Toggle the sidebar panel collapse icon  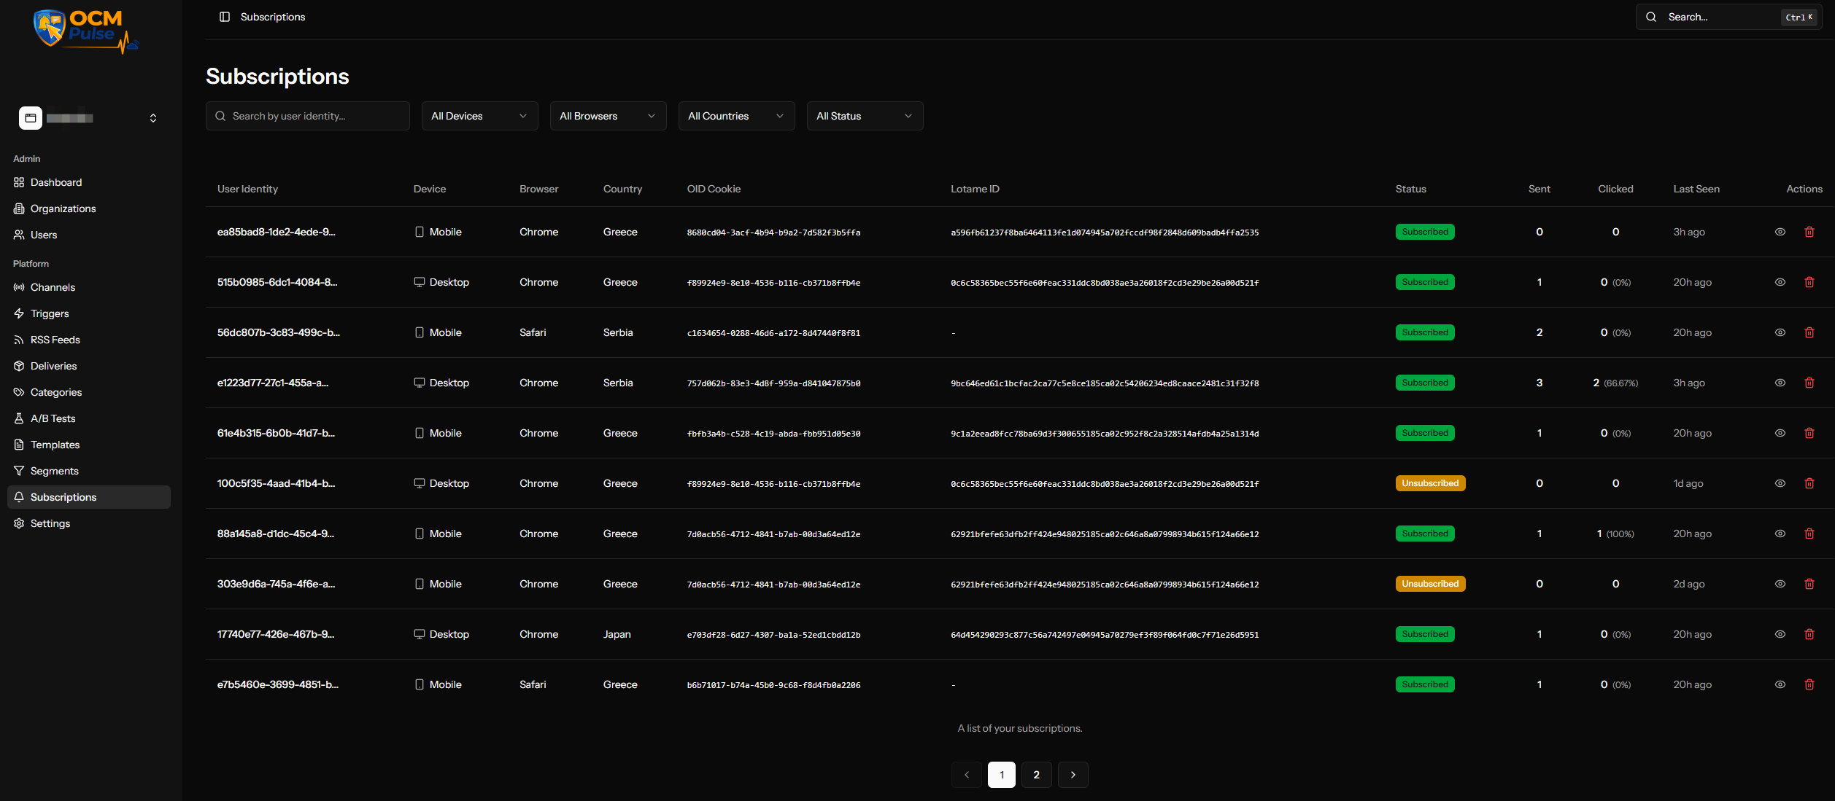click(224, 16)
